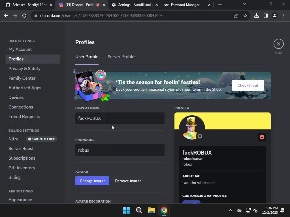Open Family Center settings
Viewport: 290px width, 217px height.
33,78
